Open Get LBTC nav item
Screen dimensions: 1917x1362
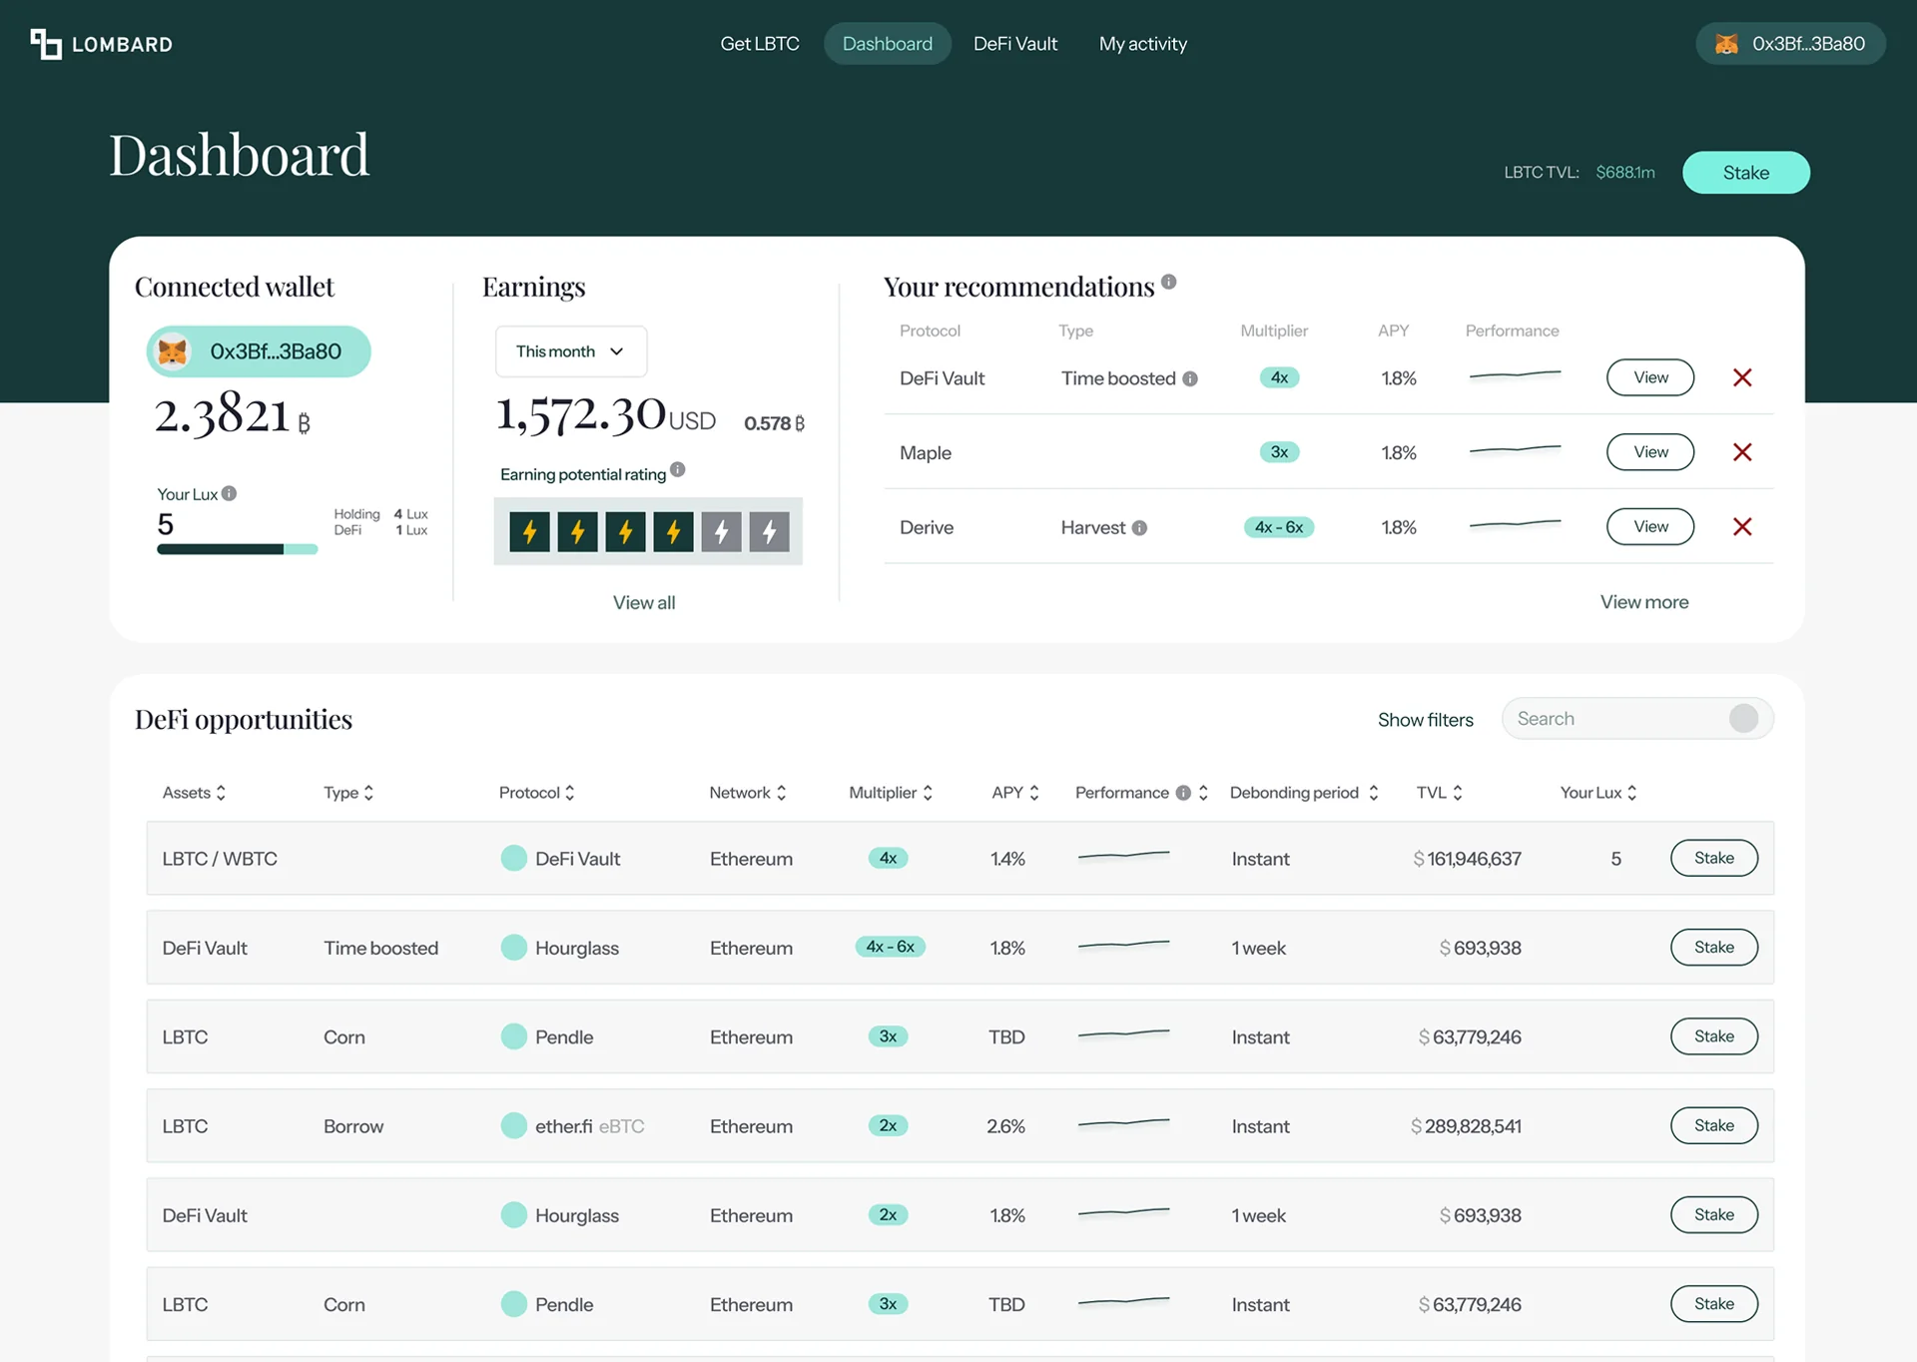tap(760, 44)
